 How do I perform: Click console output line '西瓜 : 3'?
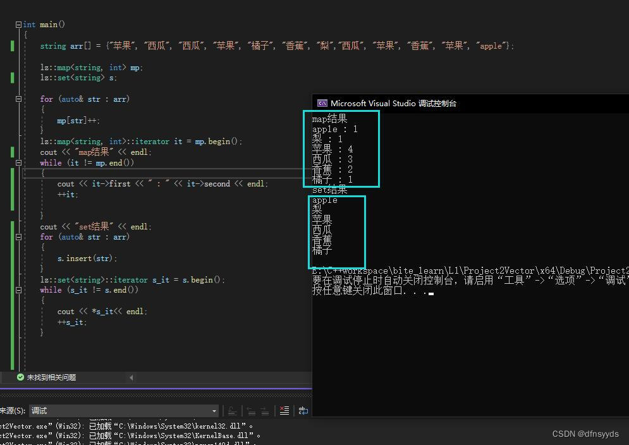pos(333,159)
